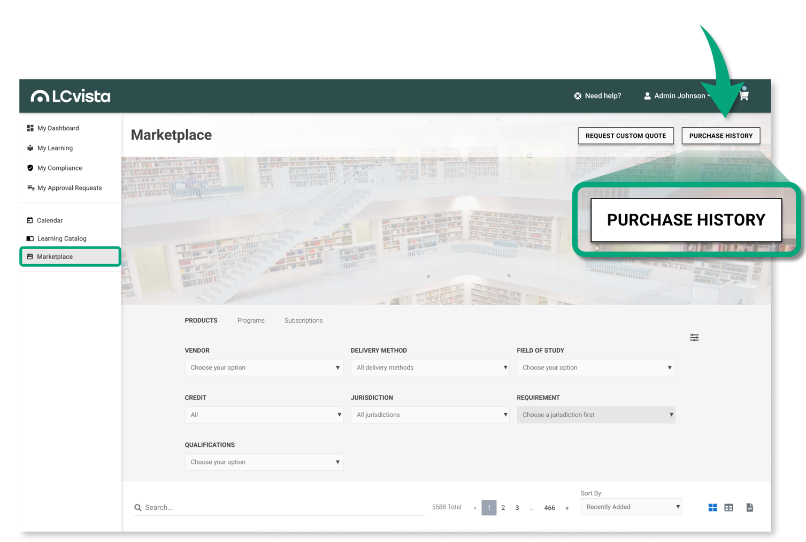Open the Jurisdiction dropdown

pyautogui.click(x=430, y=415)
